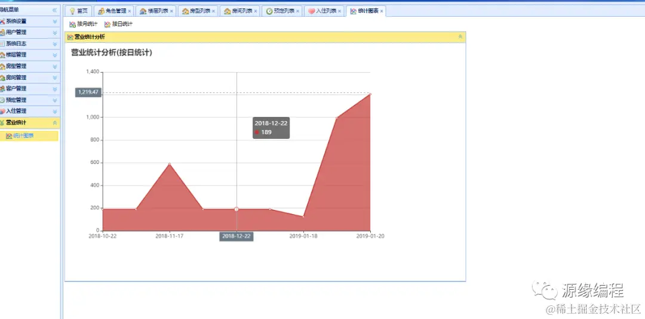The image size is (645, 319).
Task: Click the 600 y-axis label
Action: click(x=95, y=163)
